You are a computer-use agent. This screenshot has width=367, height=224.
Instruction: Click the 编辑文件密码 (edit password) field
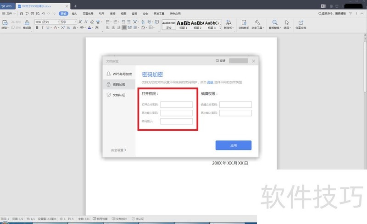pos(236,105)
